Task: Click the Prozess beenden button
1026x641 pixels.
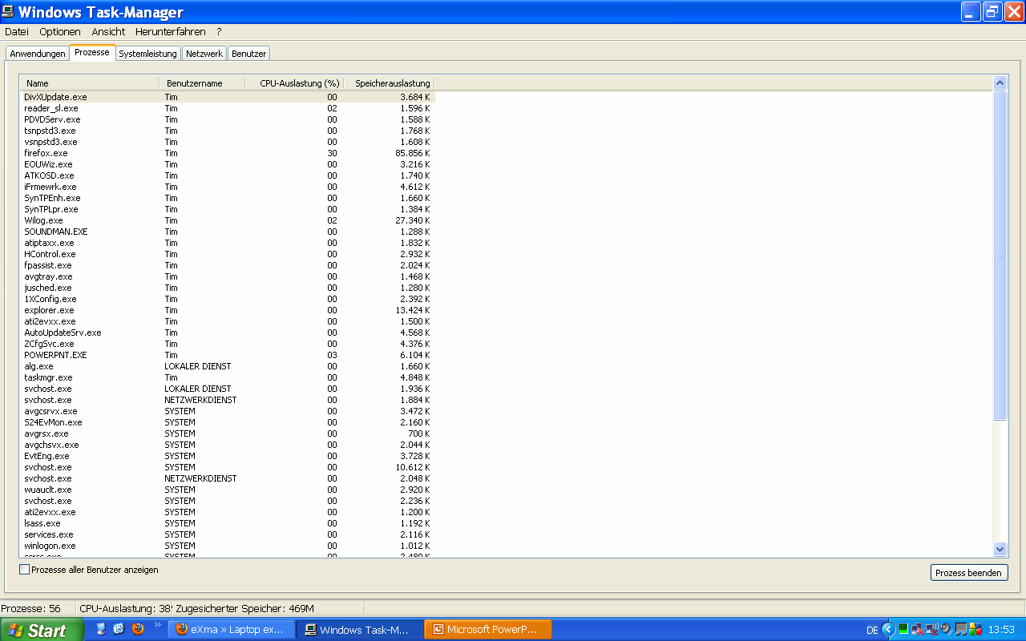Action: click(x=969, y=573)
